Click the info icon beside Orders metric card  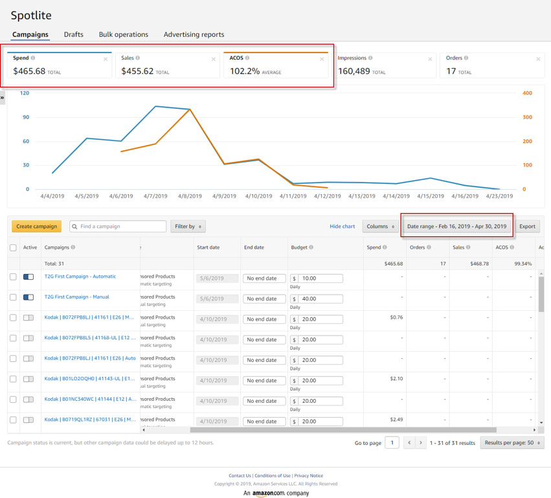pos(466,58)
